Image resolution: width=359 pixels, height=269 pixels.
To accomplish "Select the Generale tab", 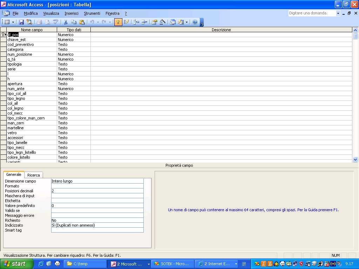I will pyautogui.click(x=14, y=174).
